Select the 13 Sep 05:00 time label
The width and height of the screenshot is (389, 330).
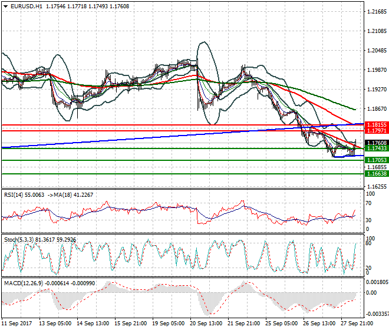pos(55,324)
